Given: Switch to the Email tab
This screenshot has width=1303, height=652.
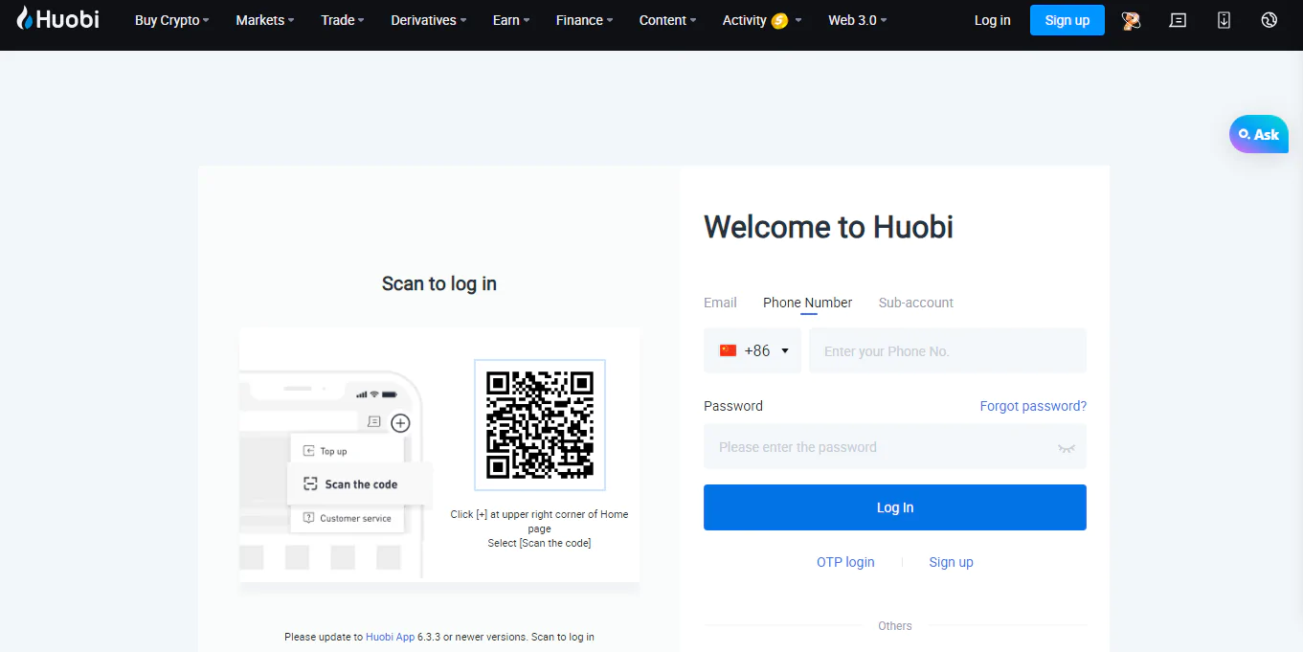Looking at the screenshot, I should 720,303.
